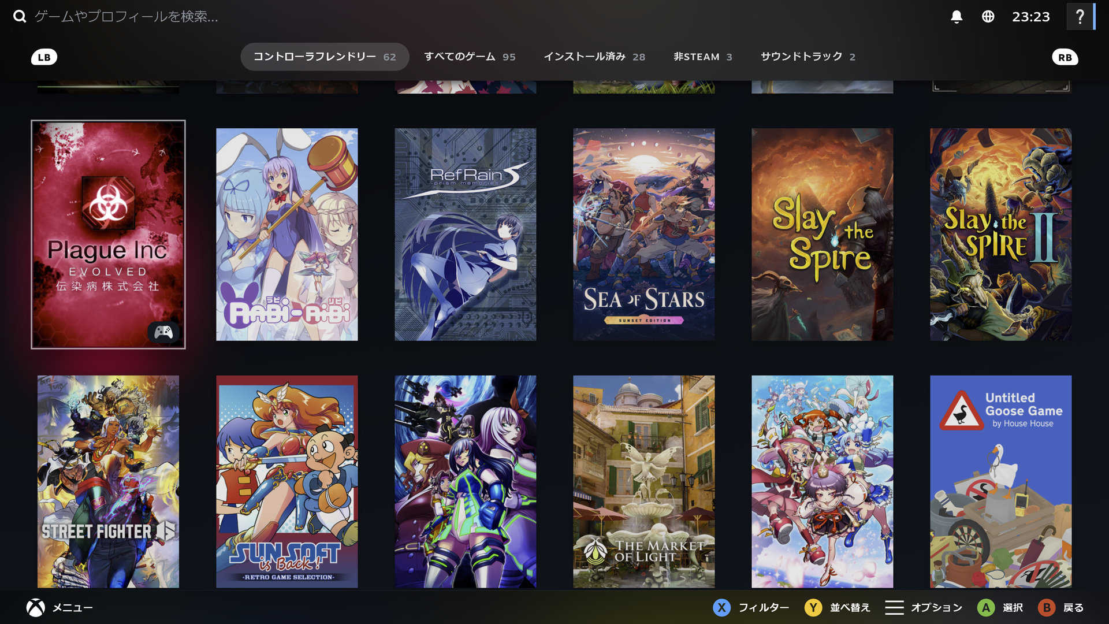This screenshot has width=1109, height=624.
Task: Select the Slay the Spire II cover
Action: coord(1001,235)
